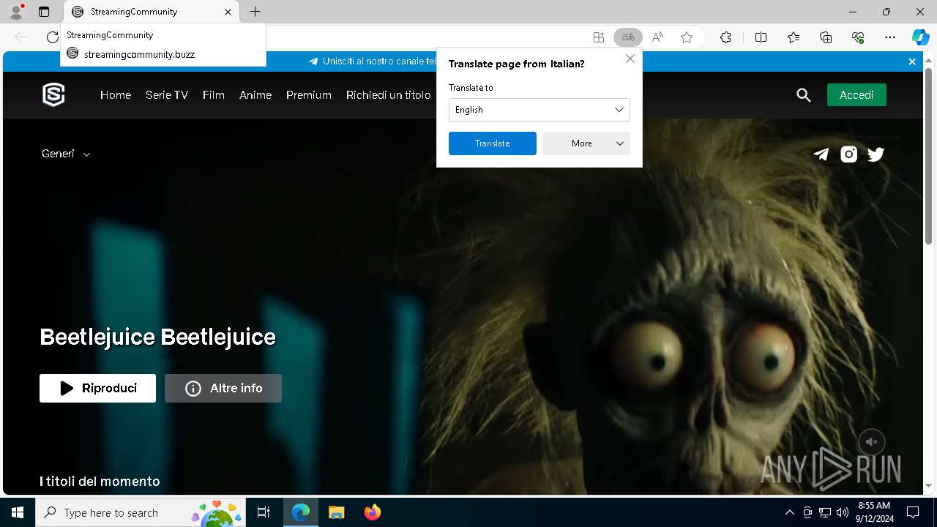The image size is (937, 527).
Task: Show hidden system tray icons
Action: [789, 512]
